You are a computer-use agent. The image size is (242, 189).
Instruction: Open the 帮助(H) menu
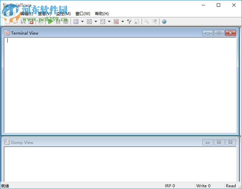point(102,14)
